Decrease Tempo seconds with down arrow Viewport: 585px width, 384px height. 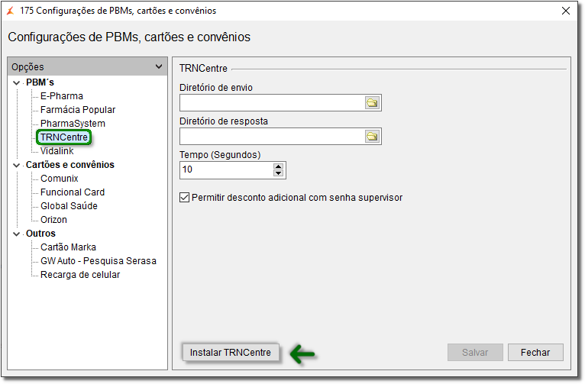[x=278, y=173]
